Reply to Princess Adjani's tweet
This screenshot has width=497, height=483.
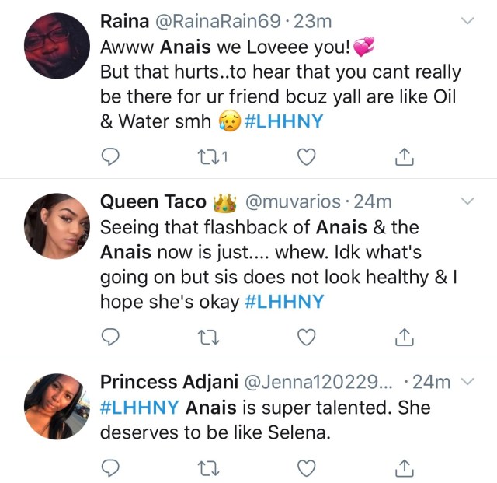(x=111, y=467)
